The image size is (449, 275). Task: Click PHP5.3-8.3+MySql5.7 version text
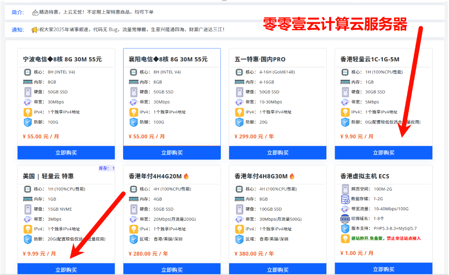click(x=395, y=228)
